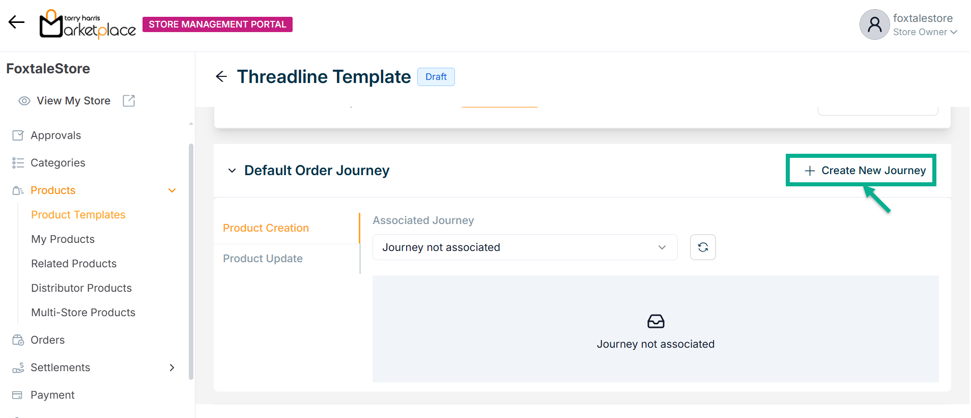This screenshot has width=971, height=418.
Task: Collapse the Default Order Journey section
Action: click(232, 171)
